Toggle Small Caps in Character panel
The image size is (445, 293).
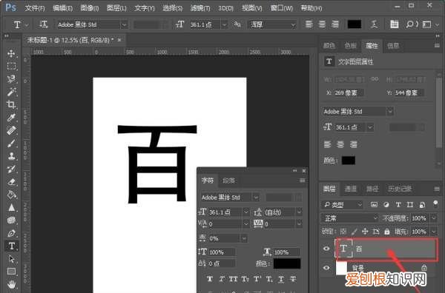tap(245, 279)
